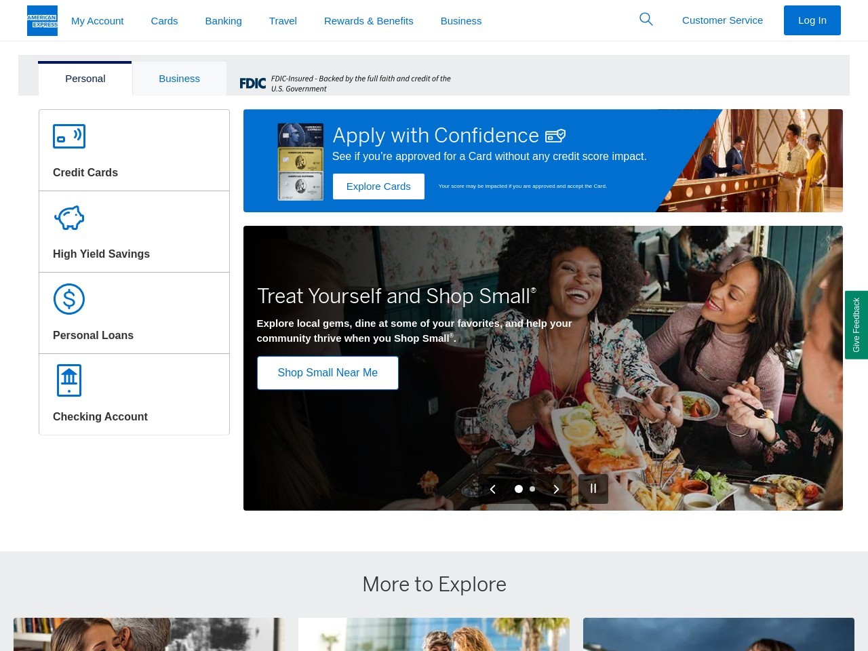Click the American Express logo
The image size is (868, 651).
[x=42, y=20]
